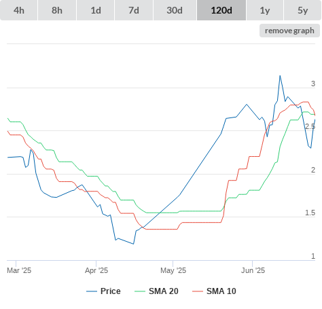Switch to the 8h time range
322x309 pixels.
[57, 10]
